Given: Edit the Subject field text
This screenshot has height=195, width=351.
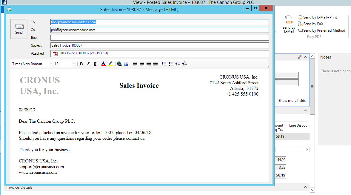Looking at the screenshot, I should click(159, 45).
